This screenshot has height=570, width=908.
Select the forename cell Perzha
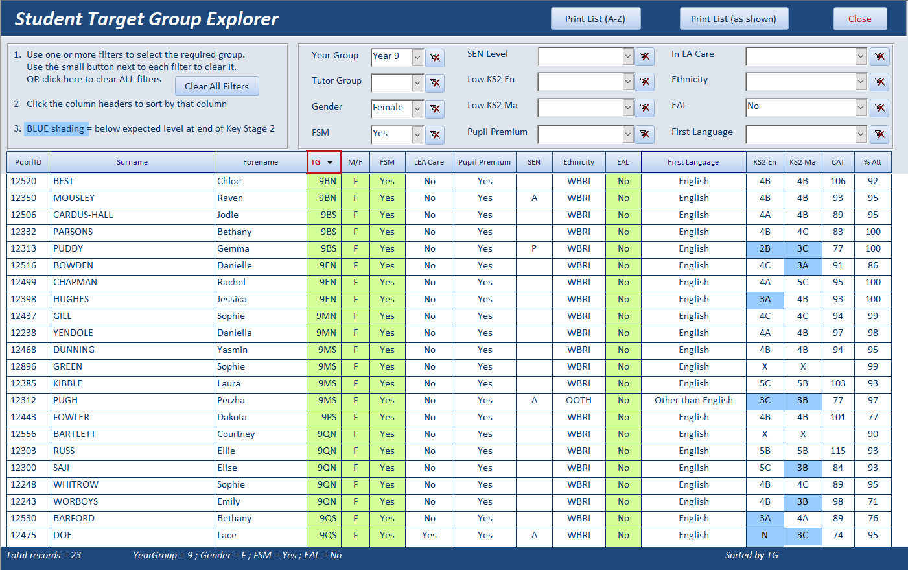click(261, 400)
